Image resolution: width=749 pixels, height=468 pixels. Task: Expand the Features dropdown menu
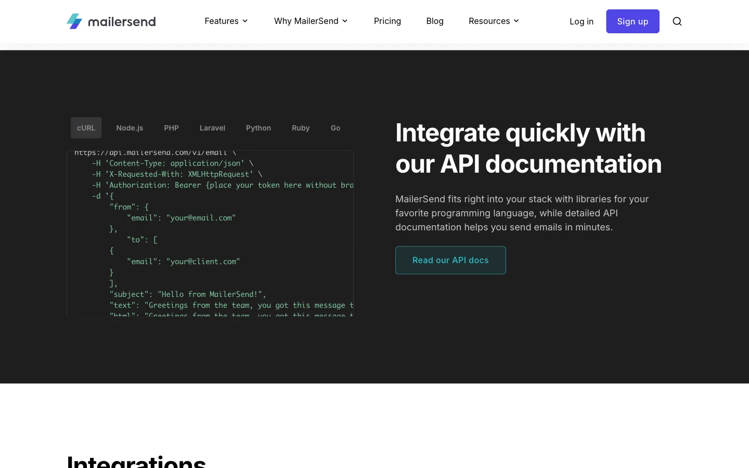coord(226,21)
